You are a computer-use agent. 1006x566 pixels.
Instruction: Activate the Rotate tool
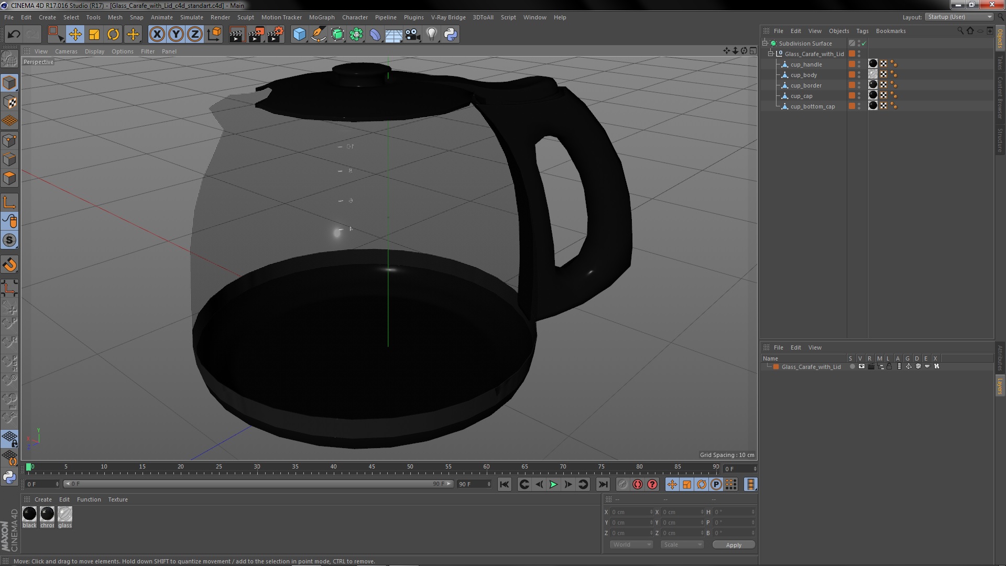click(x=113, y=35)
